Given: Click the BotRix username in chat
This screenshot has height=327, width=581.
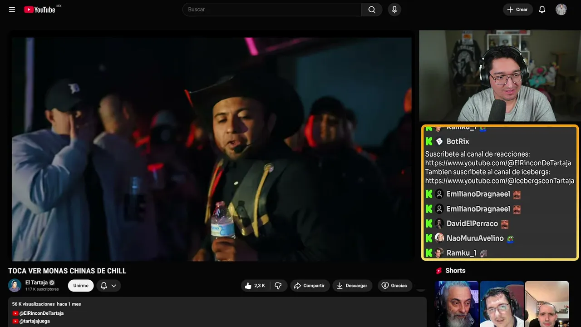Looking at the screenshot, I should 458,142.
